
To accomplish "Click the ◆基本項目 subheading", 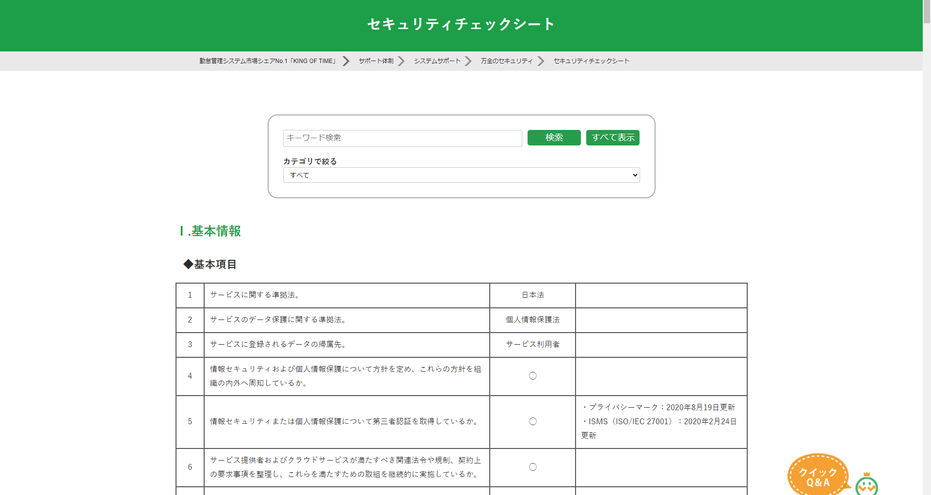I will tap(210, 264).
